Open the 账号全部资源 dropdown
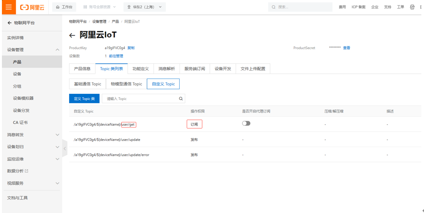The height and width of the screenshot is (213, 424). point(99,7)
